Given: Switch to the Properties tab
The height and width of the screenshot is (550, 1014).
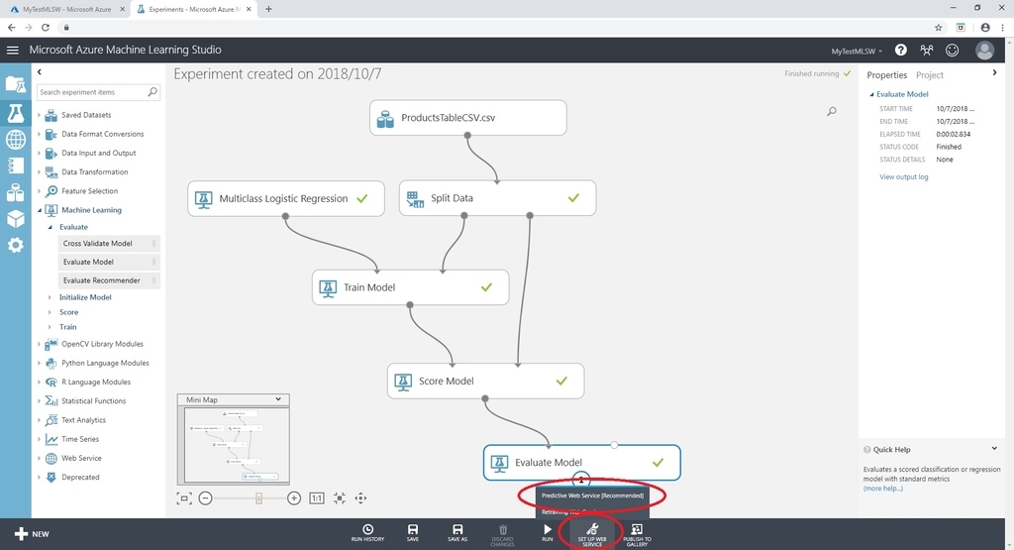Looking at the screenshot, I should point(886,75).
